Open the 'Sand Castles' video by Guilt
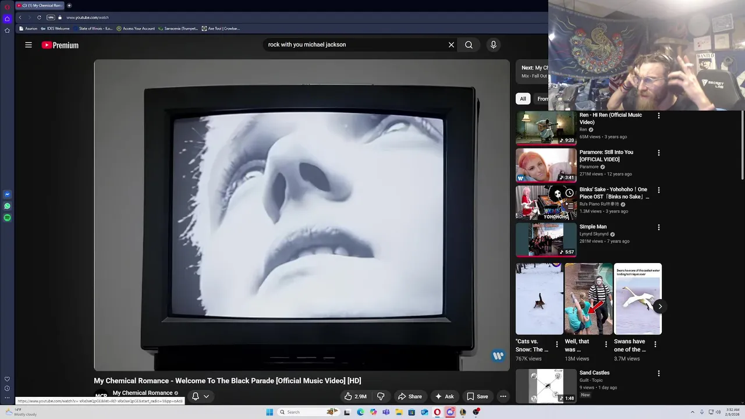745x419 pixels. (546, 386)
